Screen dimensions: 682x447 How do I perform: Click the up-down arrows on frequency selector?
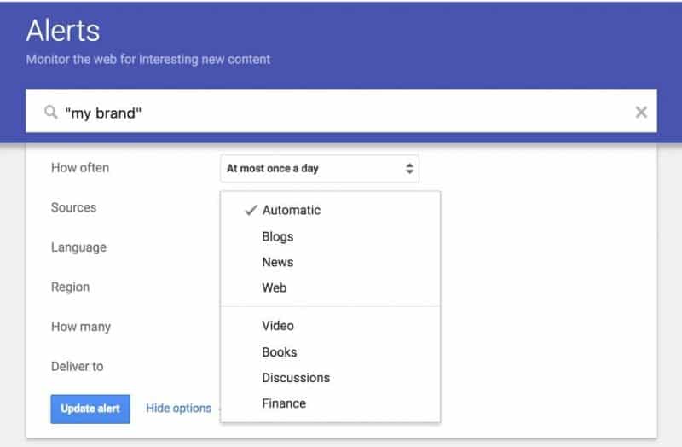[409, 168]
